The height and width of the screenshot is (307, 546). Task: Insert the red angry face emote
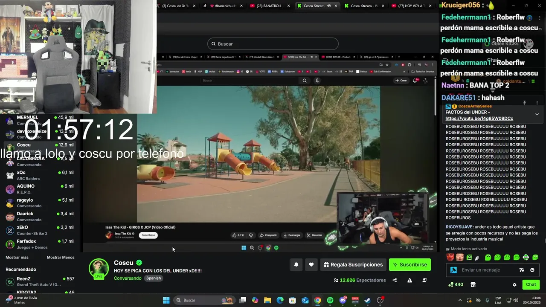tap(450, 258)
